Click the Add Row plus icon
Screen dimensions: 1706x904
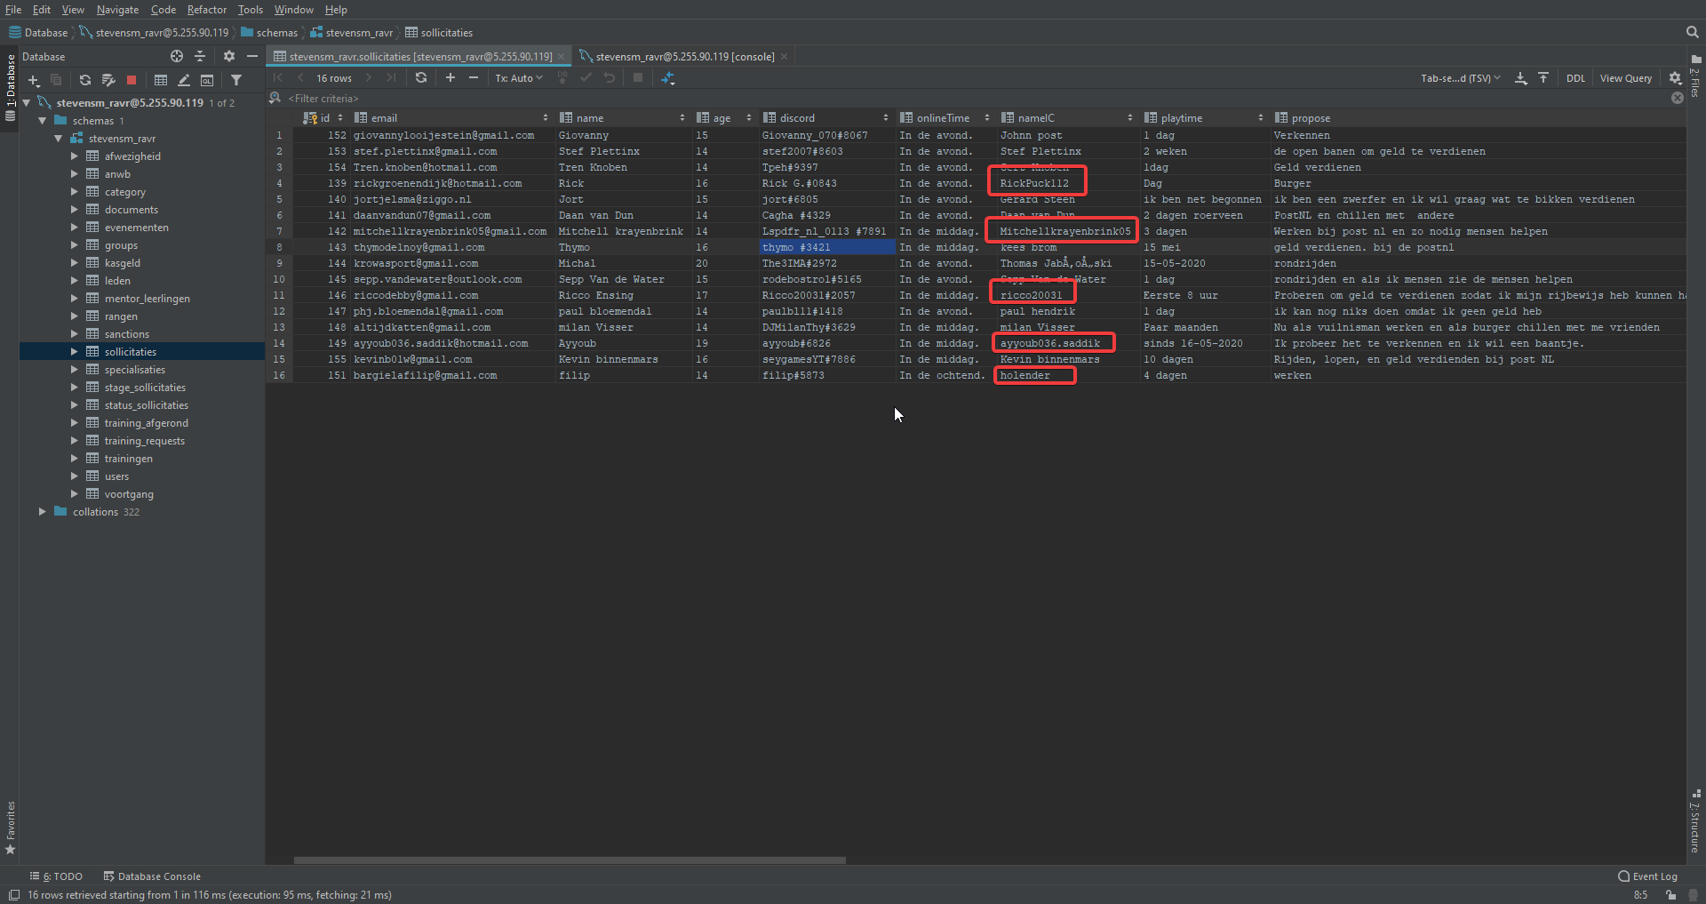(450, 78)
